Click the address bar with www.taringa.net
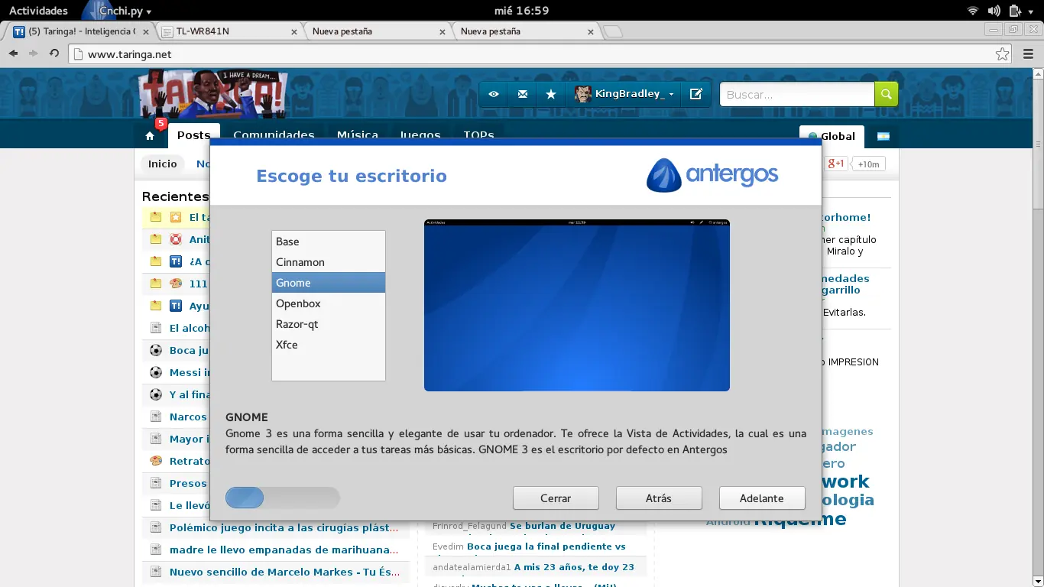 click(x=540, y=54)
